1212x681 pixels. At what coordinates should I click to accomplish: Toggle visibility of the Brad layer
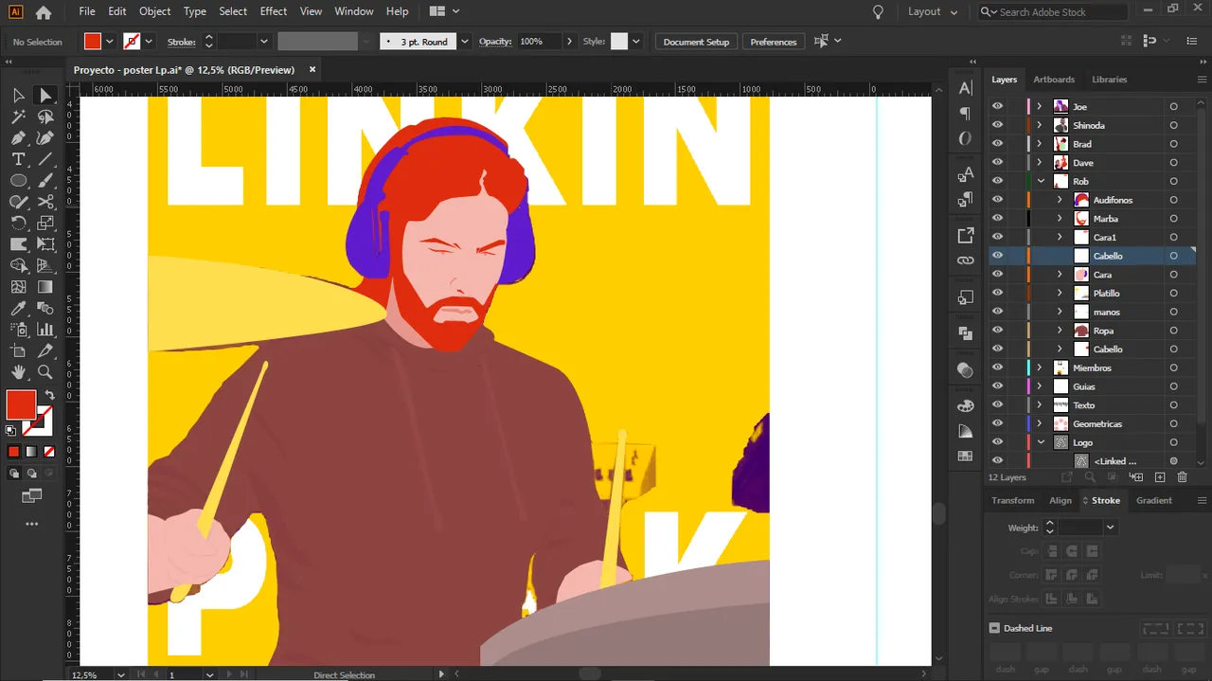coord(997,144)
